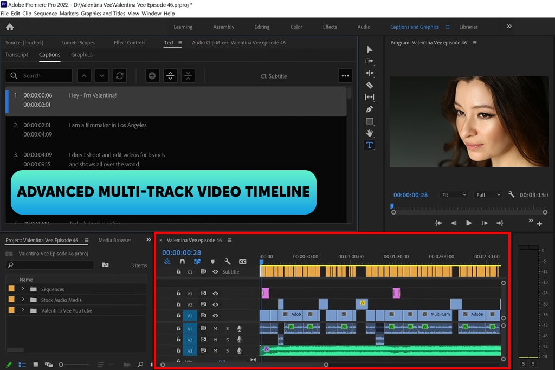Jump to previous search result arrow

pyautogui.click(x=84, y=76)
